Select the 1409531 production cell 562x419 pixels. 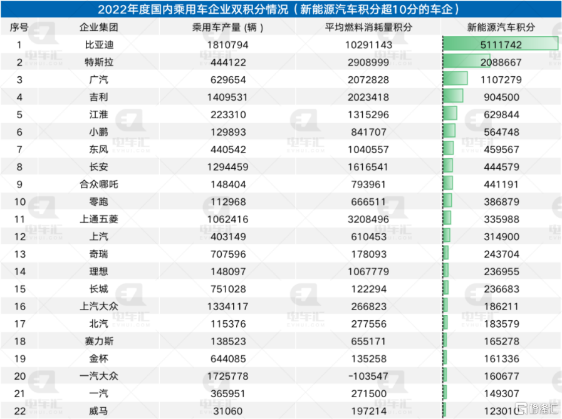pyautogui.click(x=227, y=98)
